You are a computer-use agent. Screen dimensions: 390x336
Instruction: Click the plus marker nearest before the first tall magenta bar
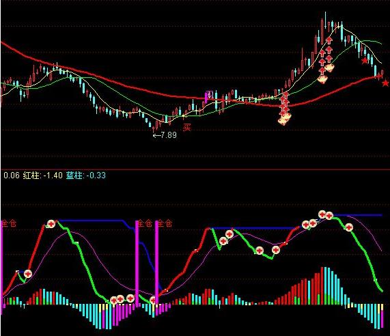[x=130, y=298]
